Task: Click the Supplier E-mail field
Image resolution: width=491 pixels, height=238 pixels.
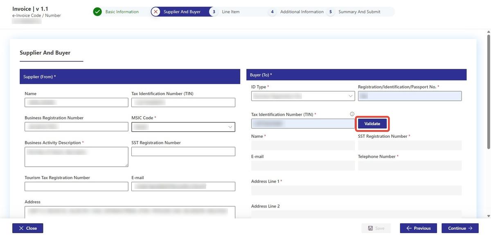Action: (183, 186)
